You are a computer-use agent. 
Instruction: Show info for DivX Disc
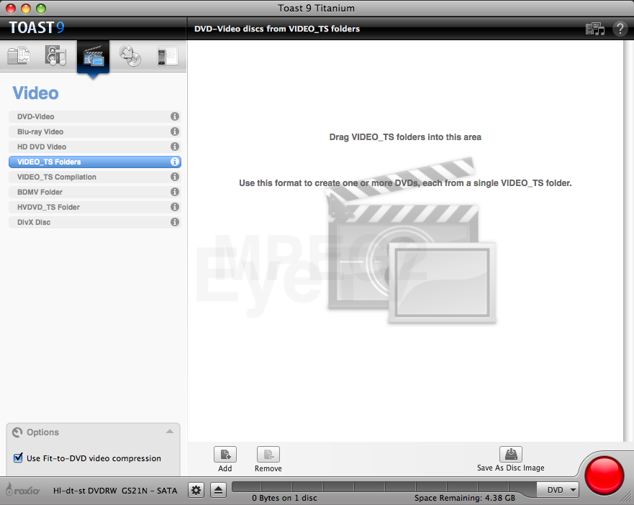click(175, 222)
